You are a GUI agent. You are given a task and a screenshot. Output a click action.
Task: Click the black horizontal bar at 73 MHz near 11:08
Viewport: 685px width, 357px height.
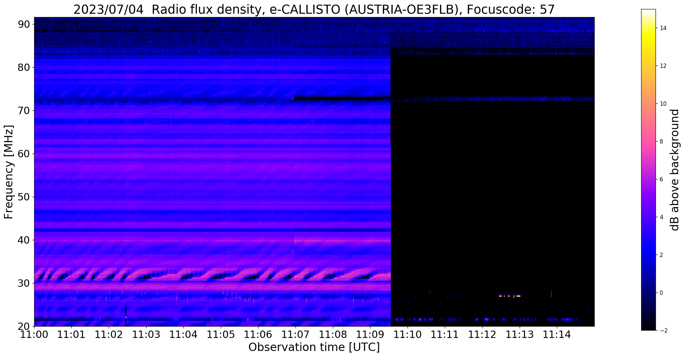coord(342,99)
